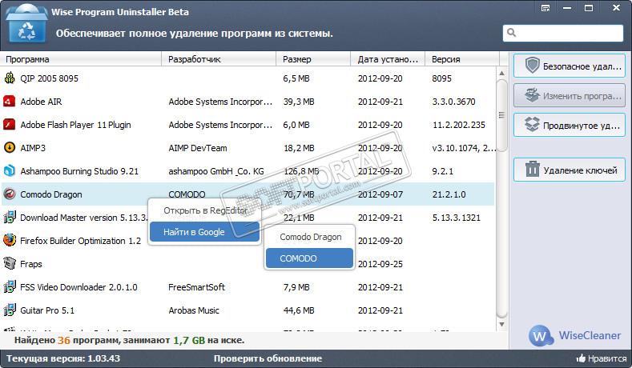Click Текущая версия: 1.03.43 label
This screenshot has width=632, height=368.
tap(63, 358)
